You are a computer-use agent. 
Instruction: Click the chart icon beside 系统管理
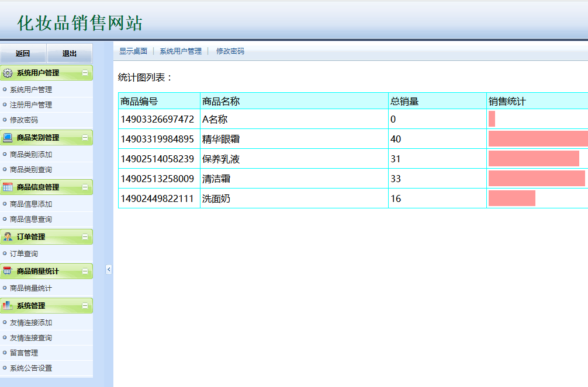click(x=8, y=305)
